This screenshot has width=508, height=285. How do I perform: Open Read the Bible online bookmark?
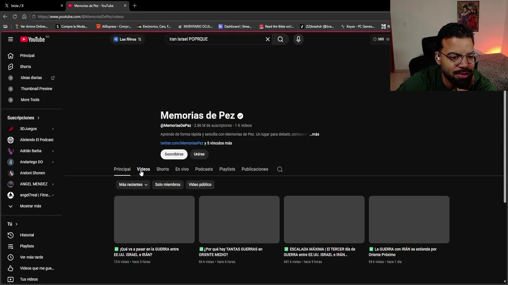[x=276, y=27]
